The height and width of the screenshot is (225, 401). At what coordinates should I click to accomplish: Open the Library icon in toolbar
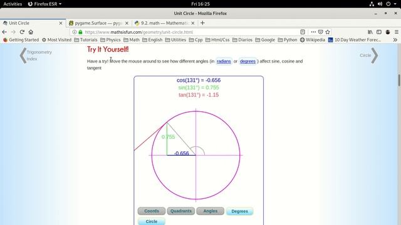click(370, 32)
